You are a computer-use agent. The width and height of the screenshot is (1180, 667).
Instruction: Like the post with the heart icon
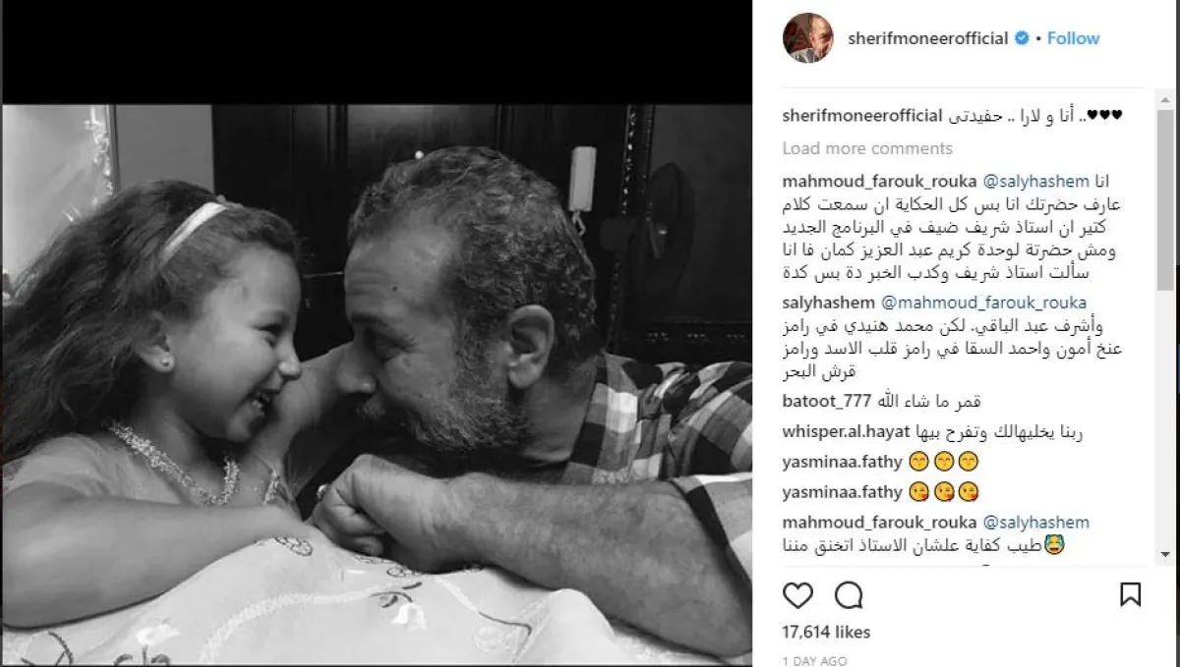[x=798, y=595]
